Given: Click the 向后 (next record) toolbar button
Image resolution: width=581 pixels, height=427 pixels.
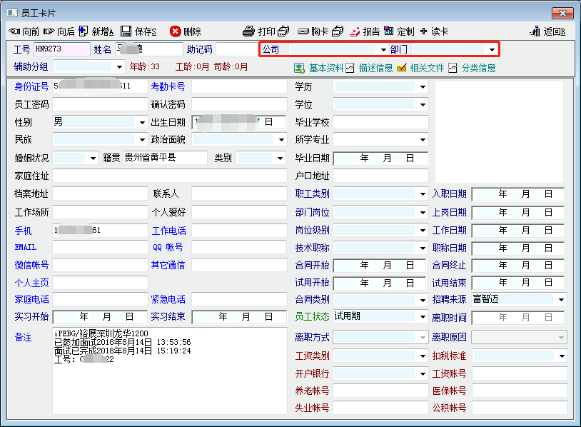Looking at the screenshot, I should pyautogui.click(x=59, y=31).
